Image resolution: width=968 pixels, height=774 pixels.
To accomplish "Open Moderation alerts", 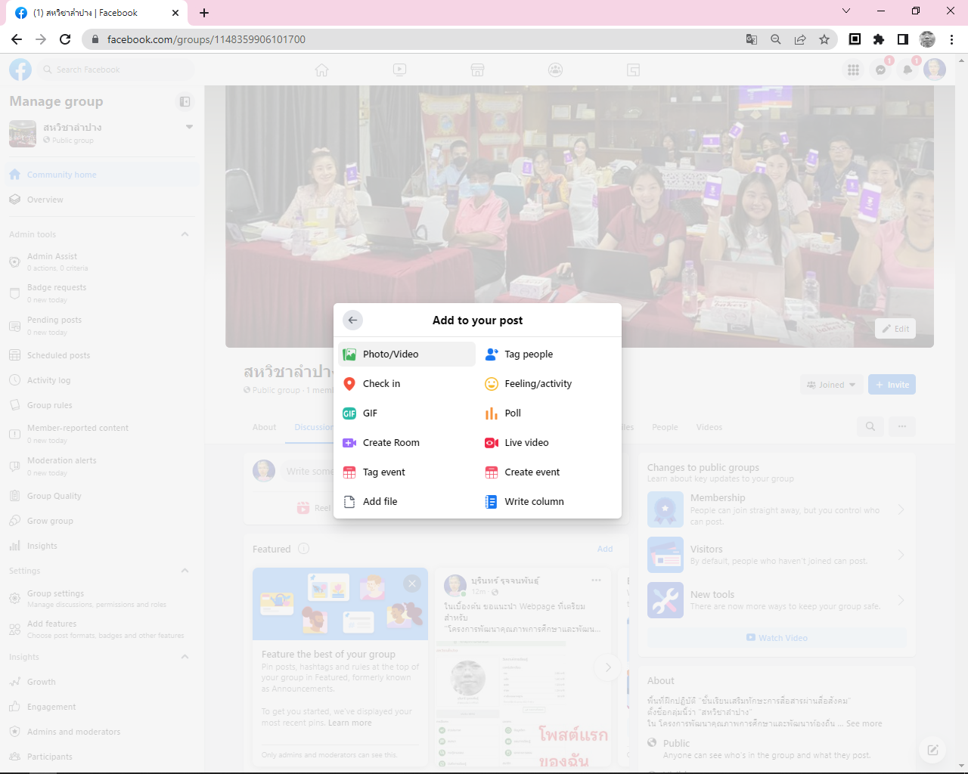I will coord(102,466).
